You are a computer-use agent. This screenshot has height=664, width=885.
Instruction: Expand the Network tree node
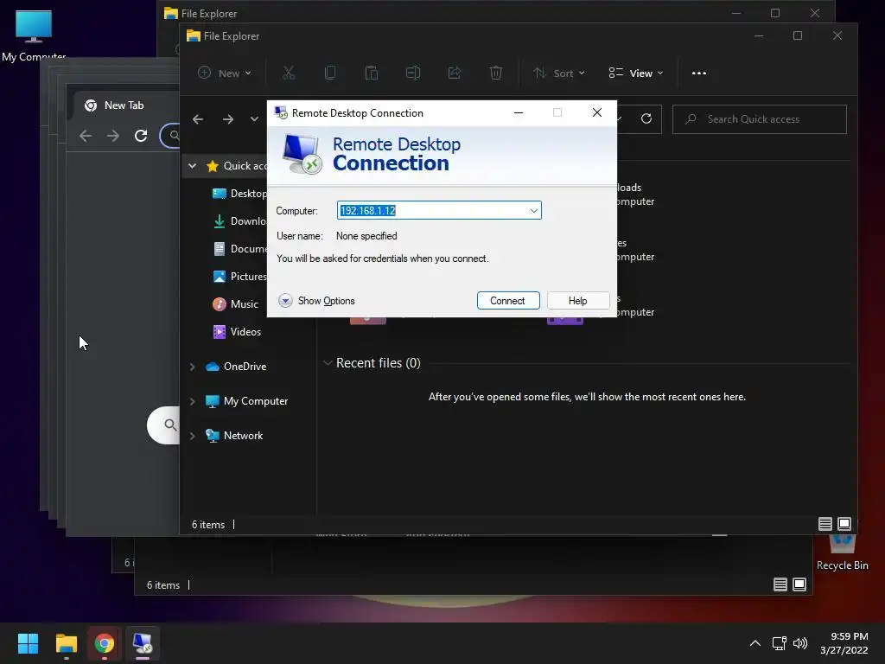(x=193, y=436)
